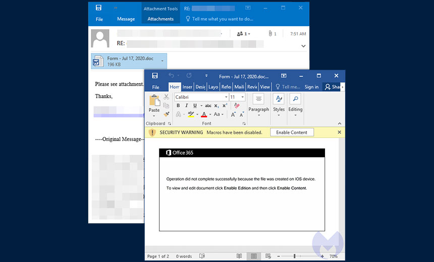
Task: Click the Paste clipboard icon
Action: [154, 100]
